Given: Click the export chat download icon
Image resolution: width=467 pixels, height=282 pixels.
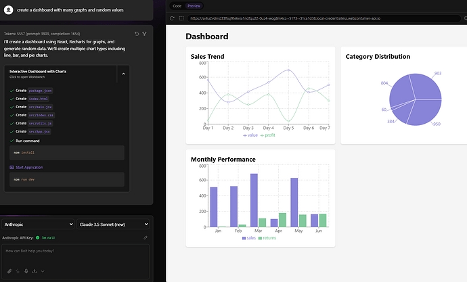Looking at the screenshot, I should (x=35, y=271).
